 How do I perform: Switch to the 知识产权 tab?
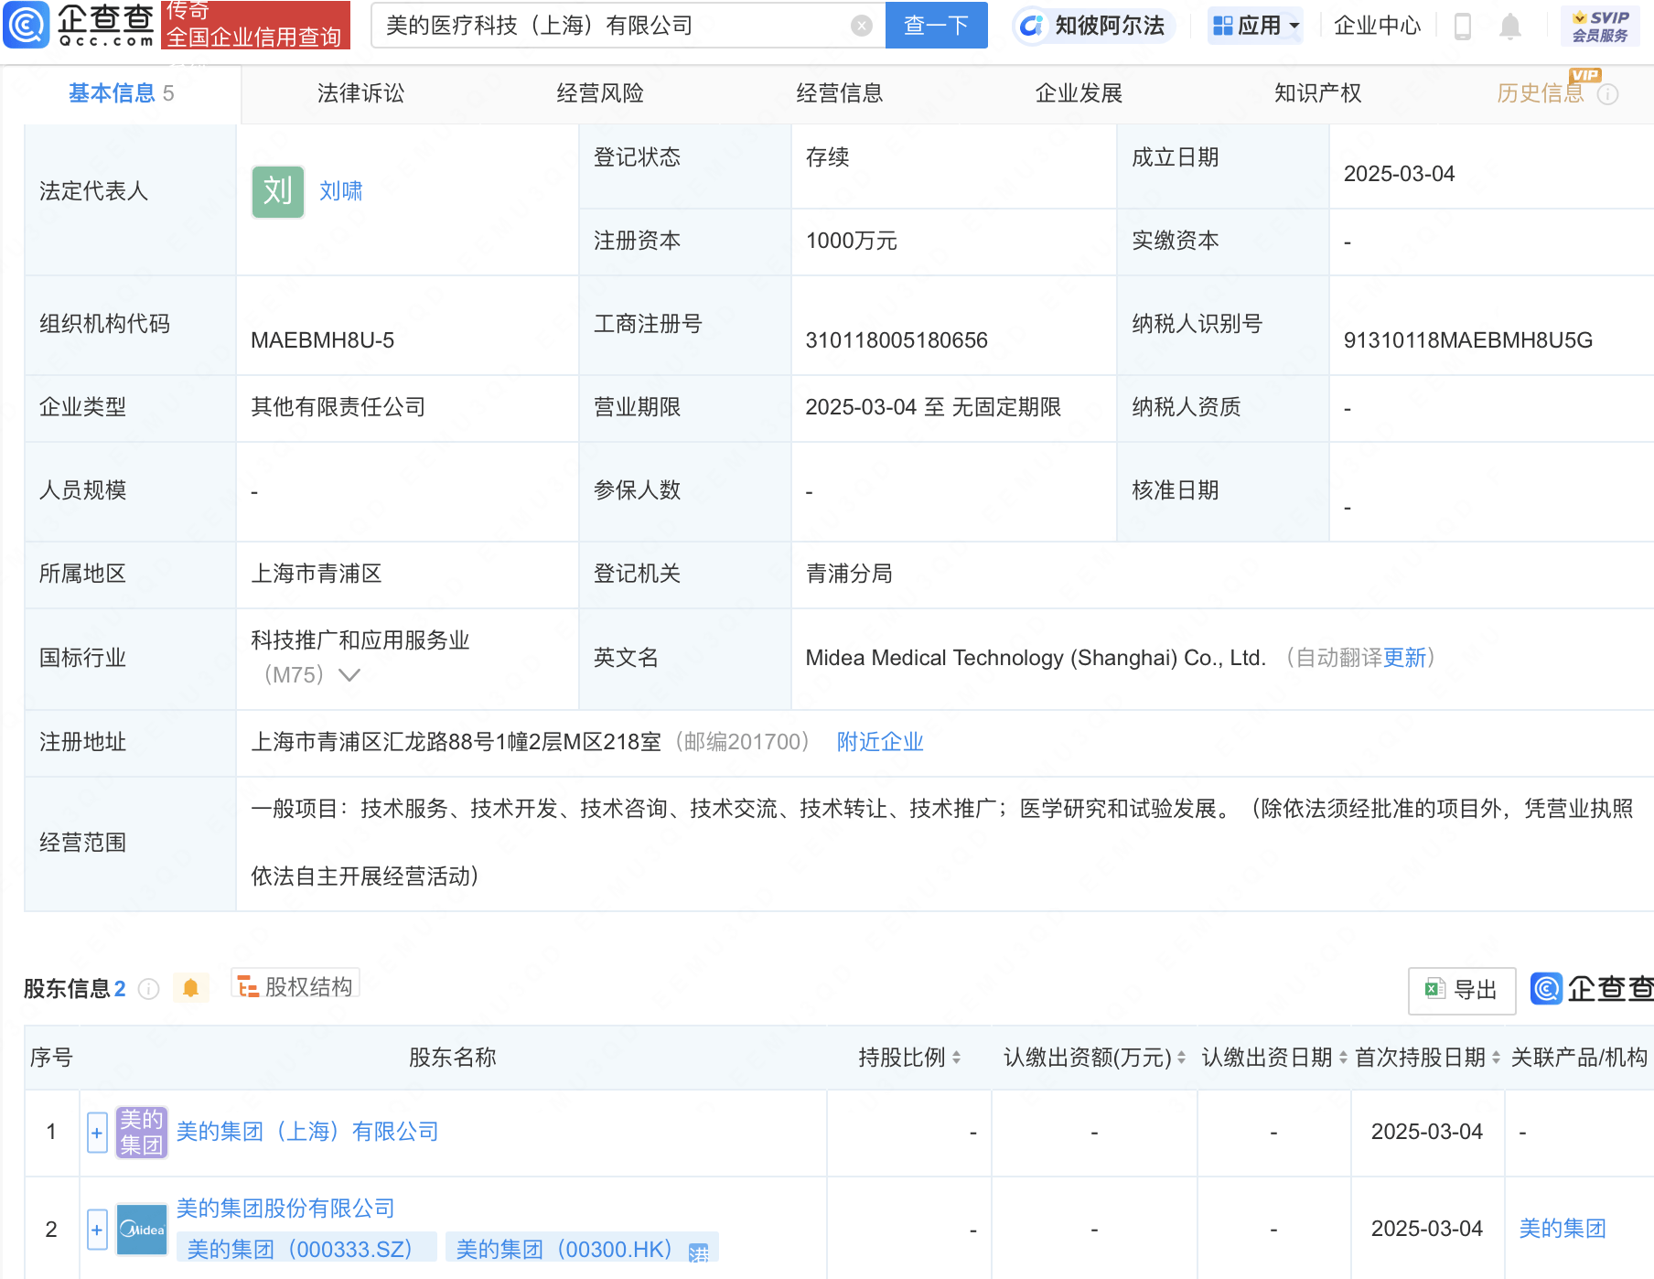point(1317,93)
